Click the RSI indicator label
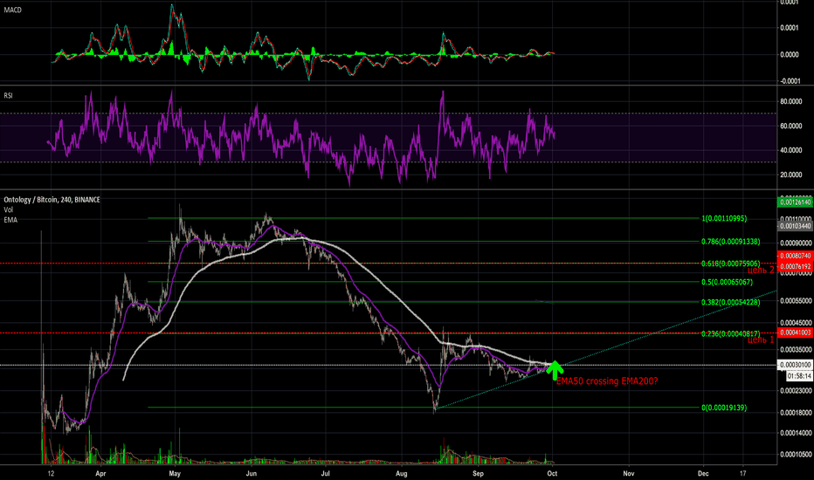 point(9,95)
